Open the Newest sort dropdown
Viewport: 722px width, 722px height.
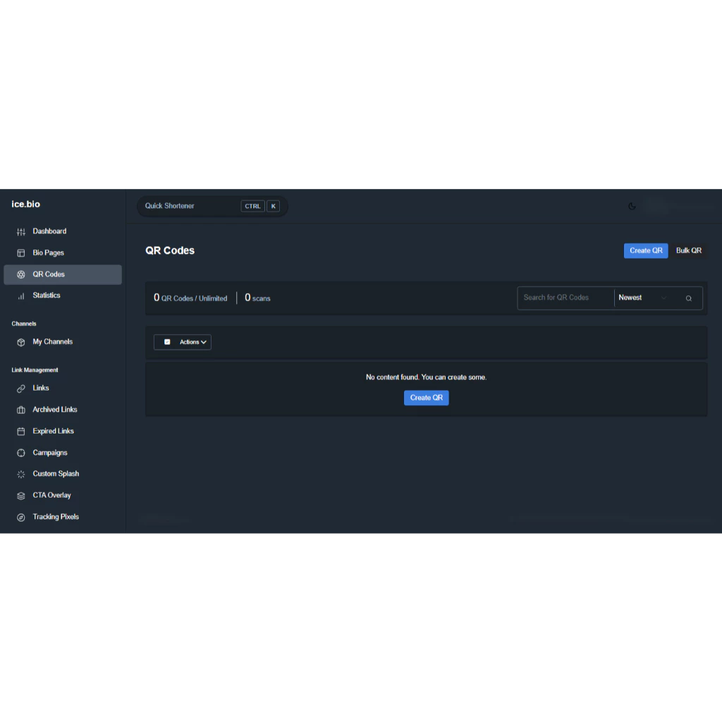[x=642, y=298]
